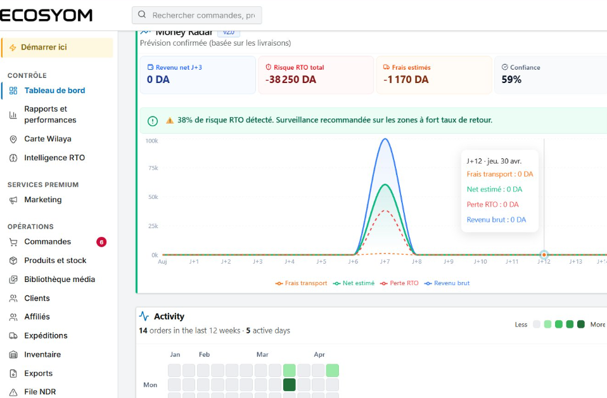
Task: Click the ECOSYOM logo
Action: pyautogui.click(x=46, y=15)
